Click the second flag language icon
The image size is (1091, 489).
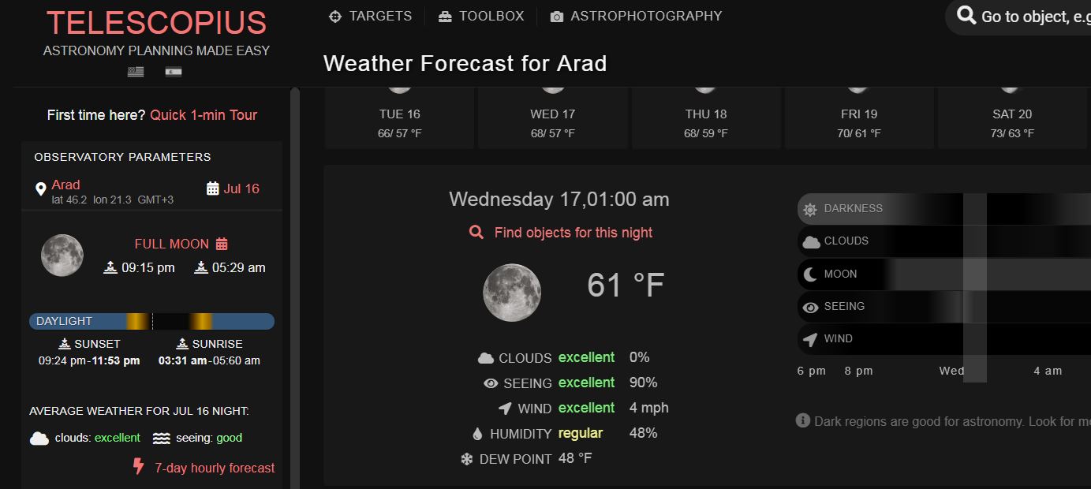[x=174, y=72]
